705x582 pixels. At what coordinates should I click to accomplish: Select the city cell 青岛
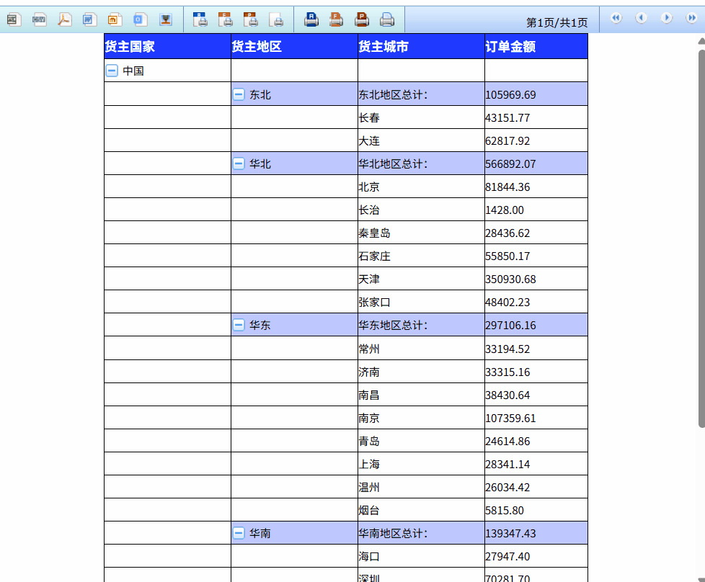tap(421, 441)
